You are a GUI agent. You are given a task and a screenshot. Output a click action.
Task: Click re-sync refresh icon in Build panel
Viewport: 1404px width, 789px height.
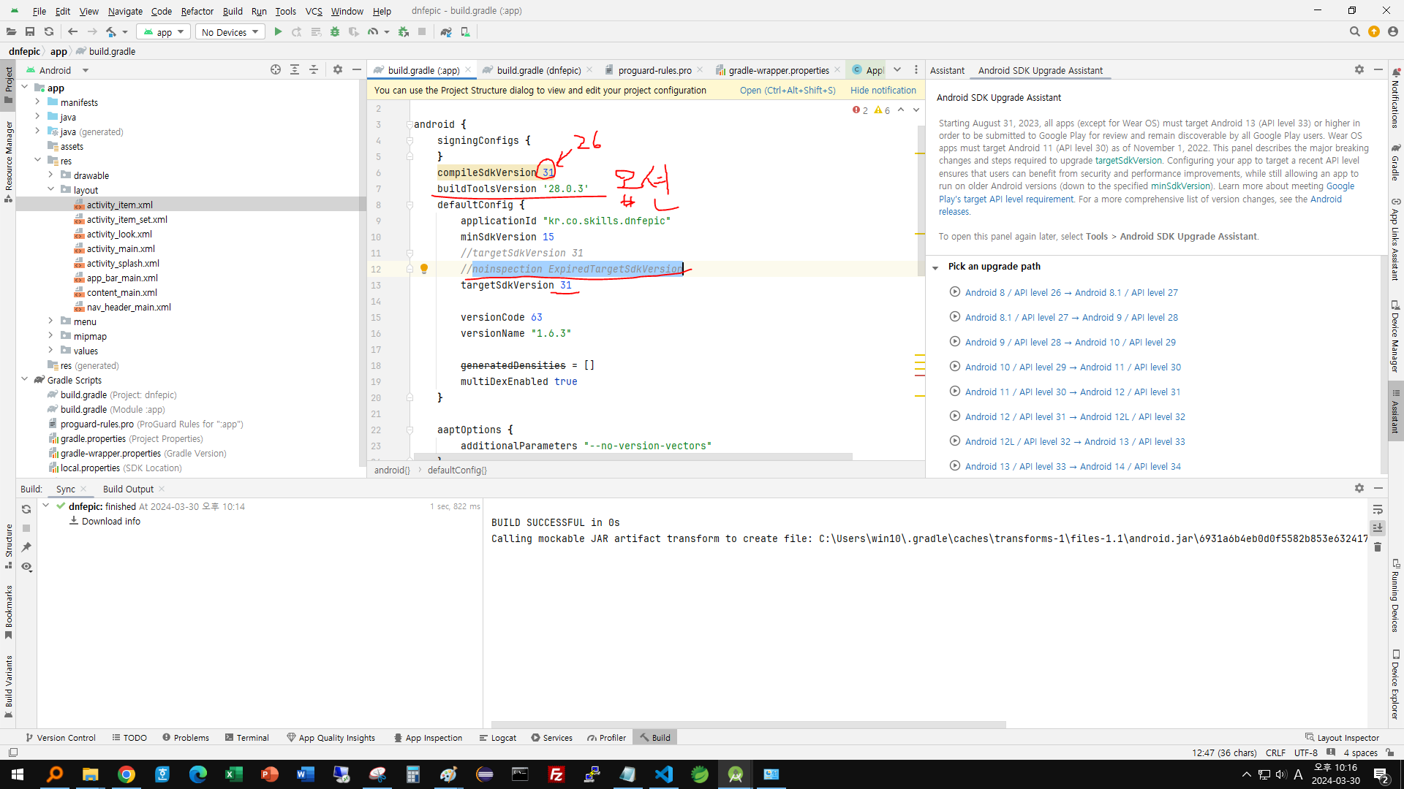pyautogui.click(x=26, y=509)
